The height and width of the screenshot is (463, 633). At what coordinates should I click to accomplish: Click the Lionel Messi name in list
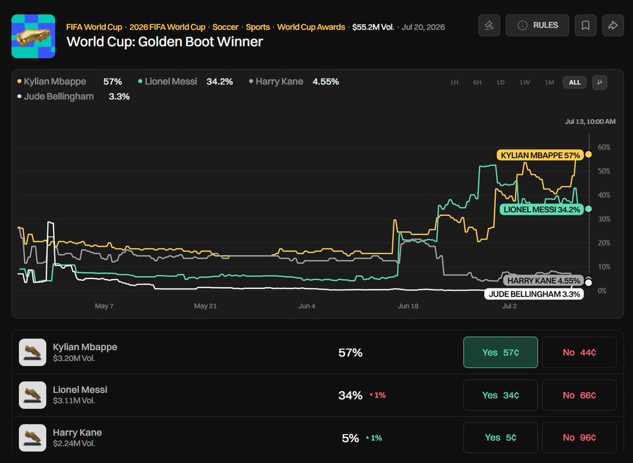[x=80, y=390]
